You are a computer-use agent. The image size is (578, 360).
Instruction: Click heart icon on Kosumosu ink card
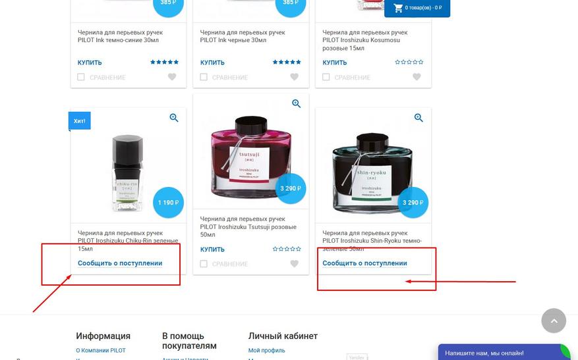tap(417, 77)
